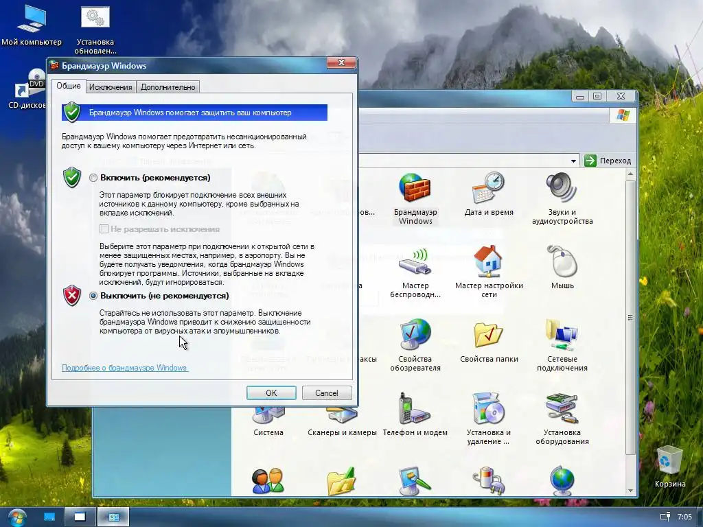Open the Network setup wizard house icon
The width and height of the screenshot is (703, 527).
click(489, 272)
